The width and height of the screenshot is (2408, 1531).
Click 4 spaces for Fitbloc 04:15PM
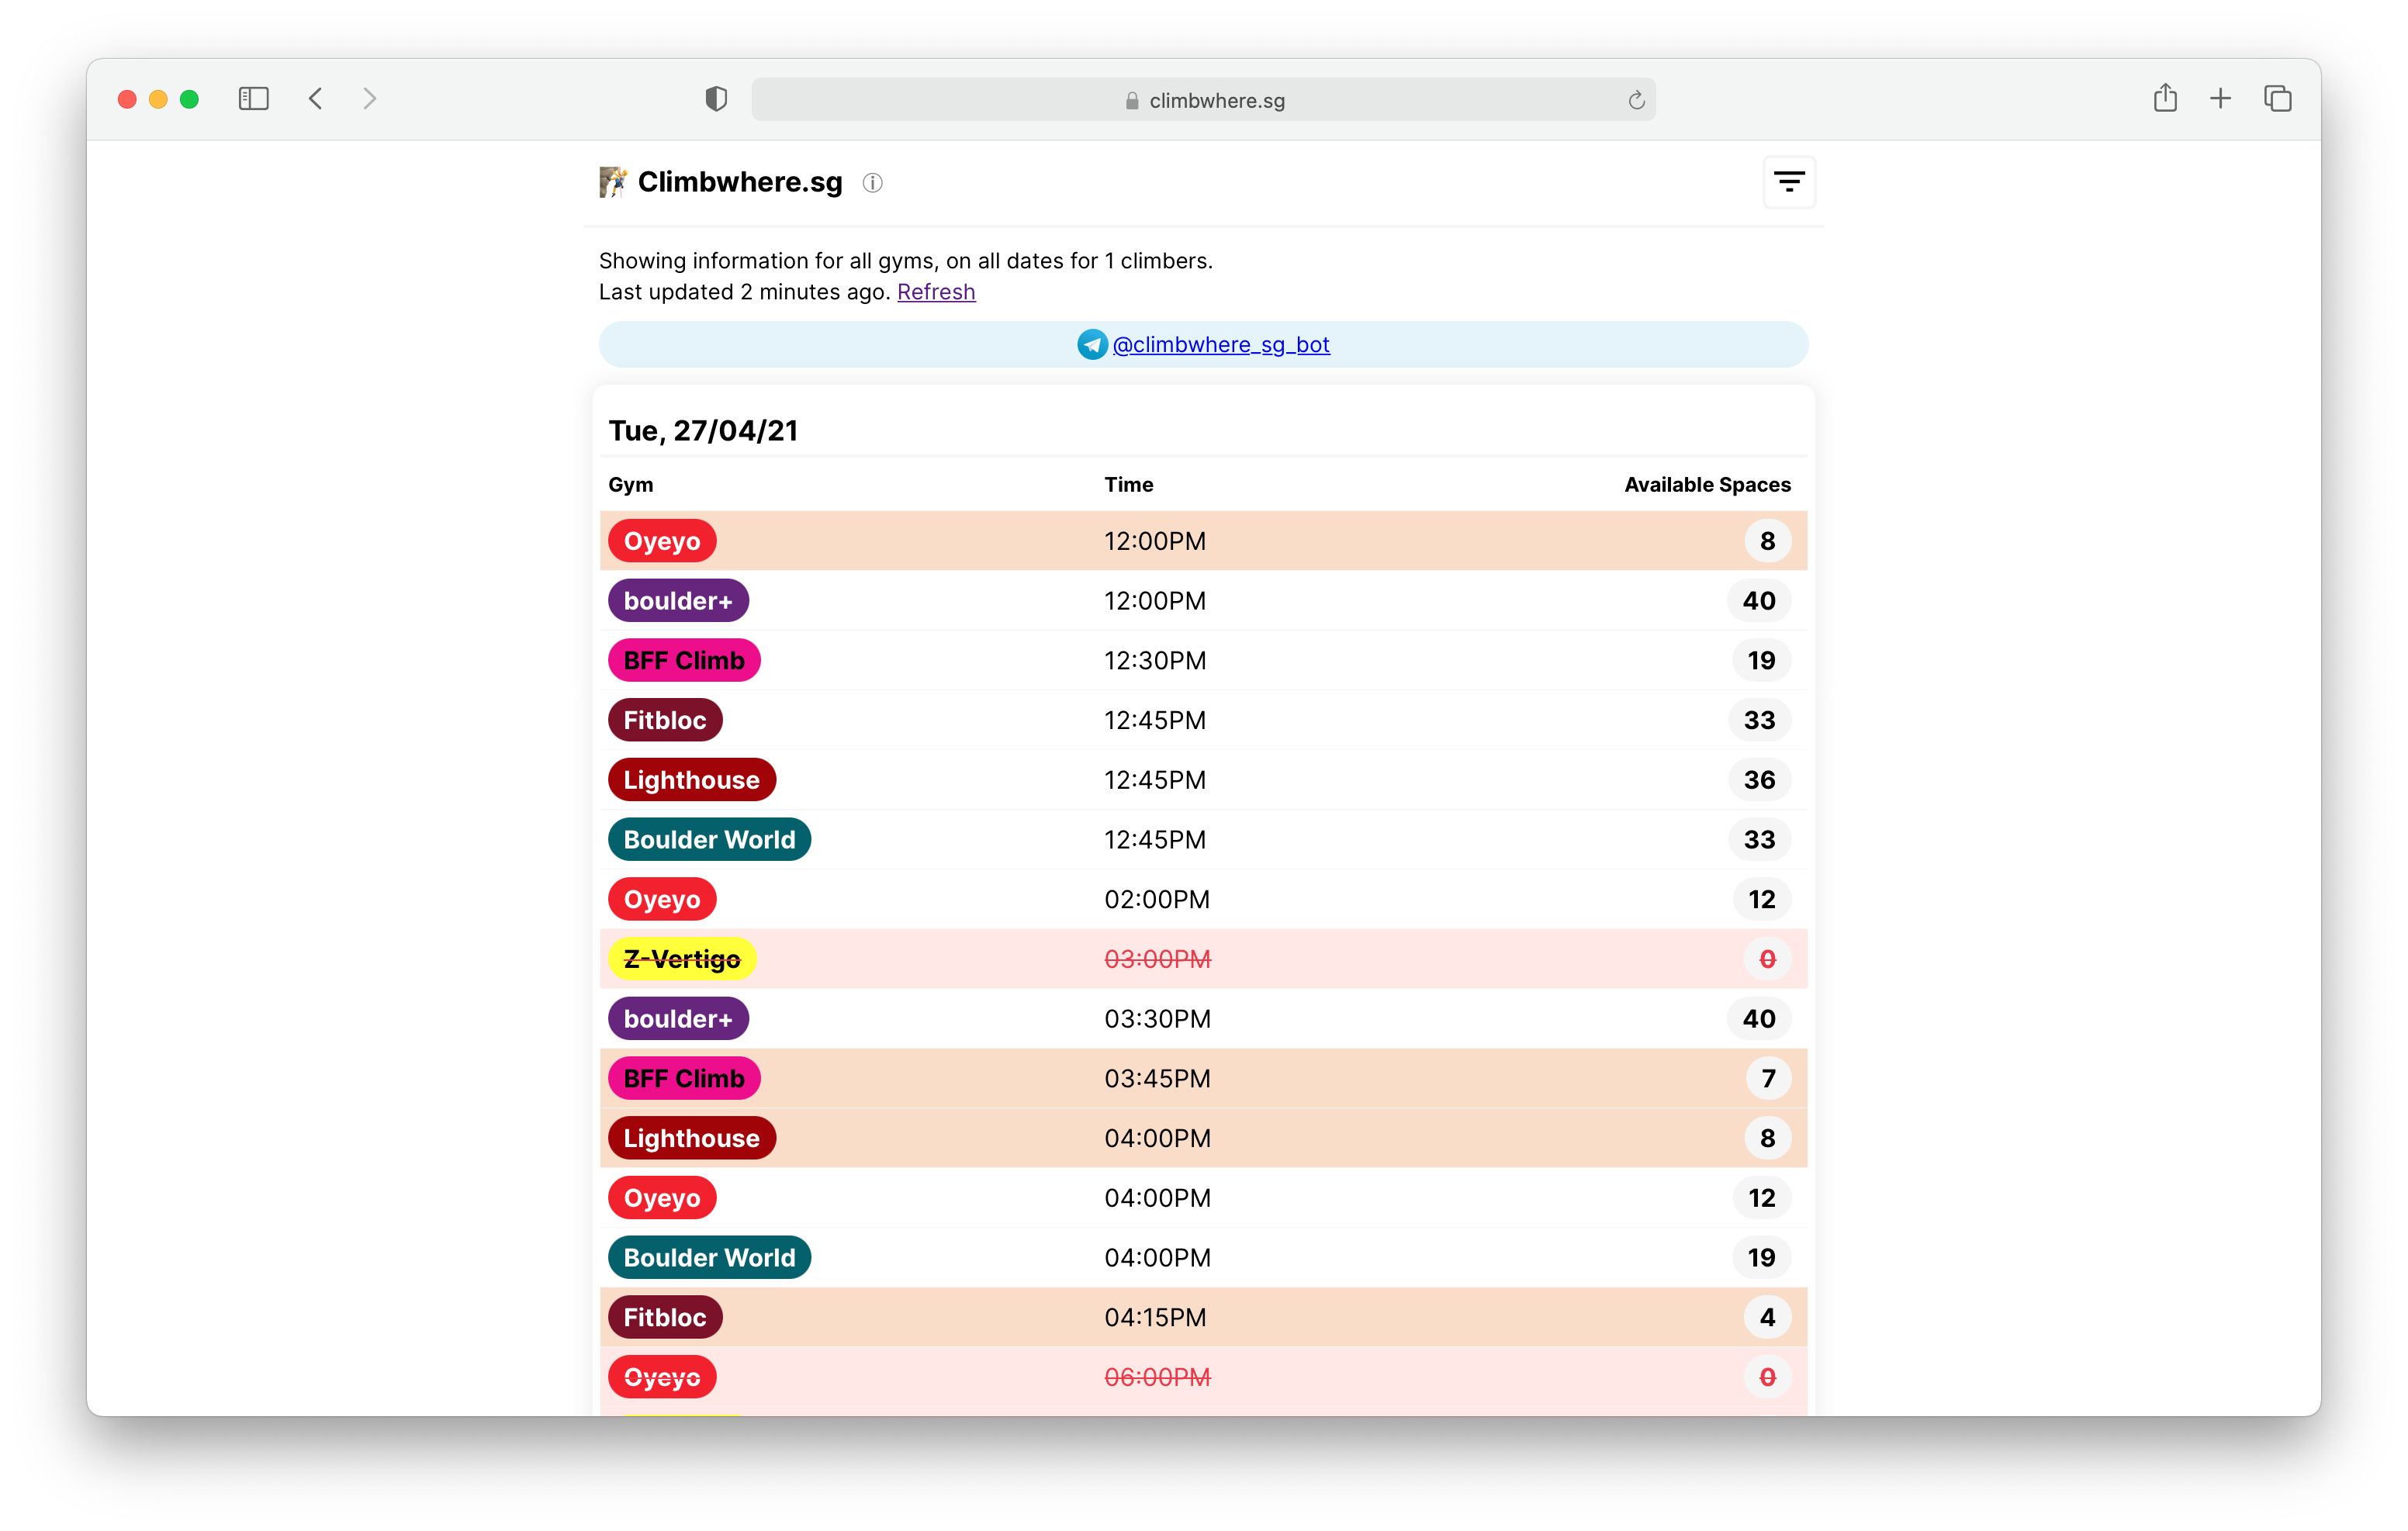[1767, 1318]
